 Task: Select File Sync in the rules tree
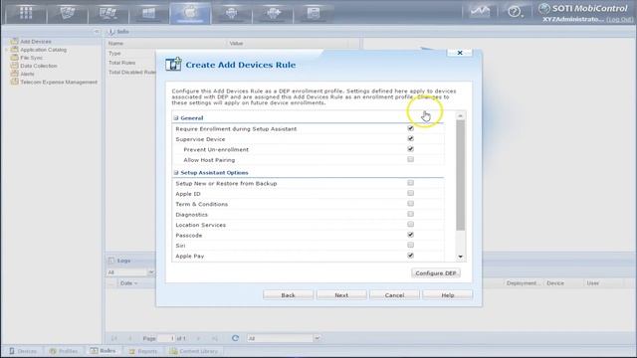point(31,58)
